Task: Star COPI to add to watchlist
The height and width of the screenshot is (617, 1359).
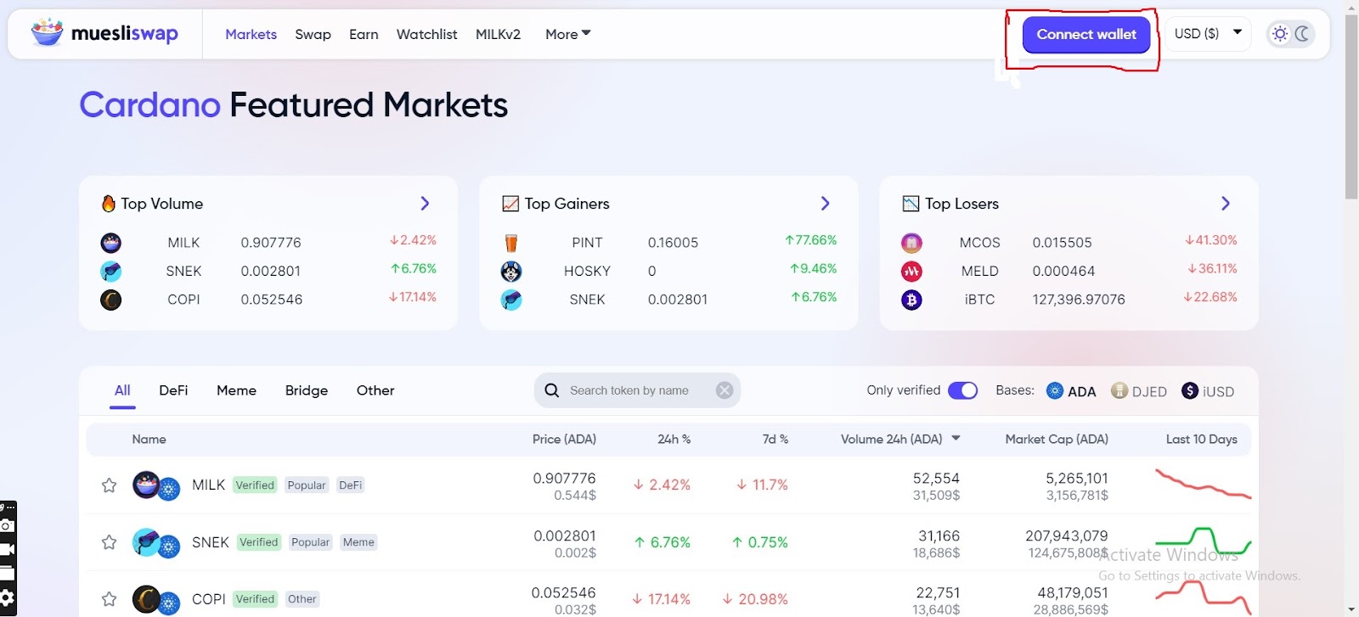Action: 109,599
